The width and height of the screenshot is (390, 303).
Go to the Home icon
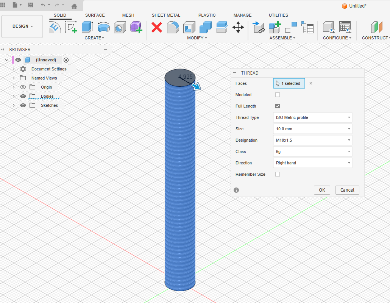[74, 6]
